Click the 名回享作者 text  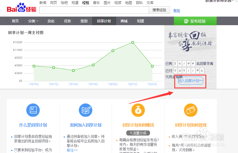pyautogui.click(x=205, y=63)
